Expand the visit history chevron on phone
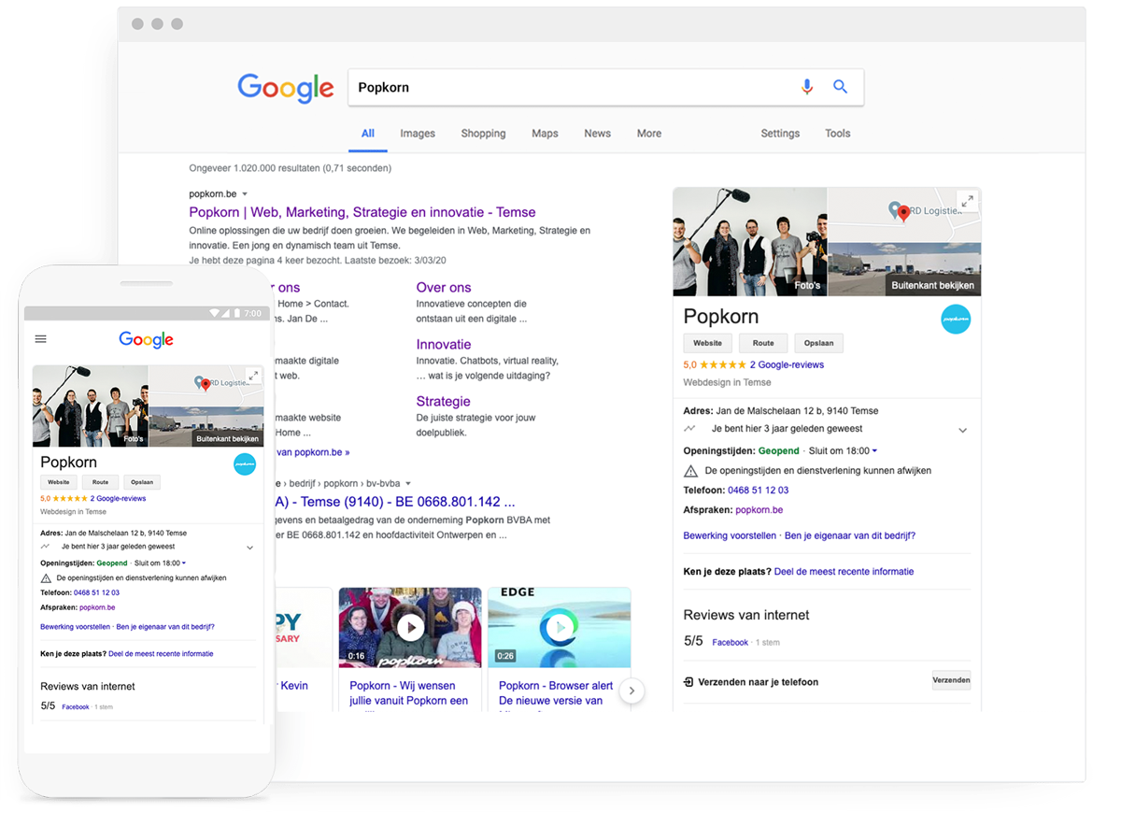 (x=249, y=548)
